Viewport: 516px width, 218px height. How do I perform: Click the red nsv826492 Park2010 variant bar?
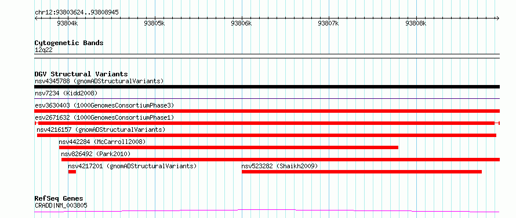pyautogui.click(x=281, y=160)
